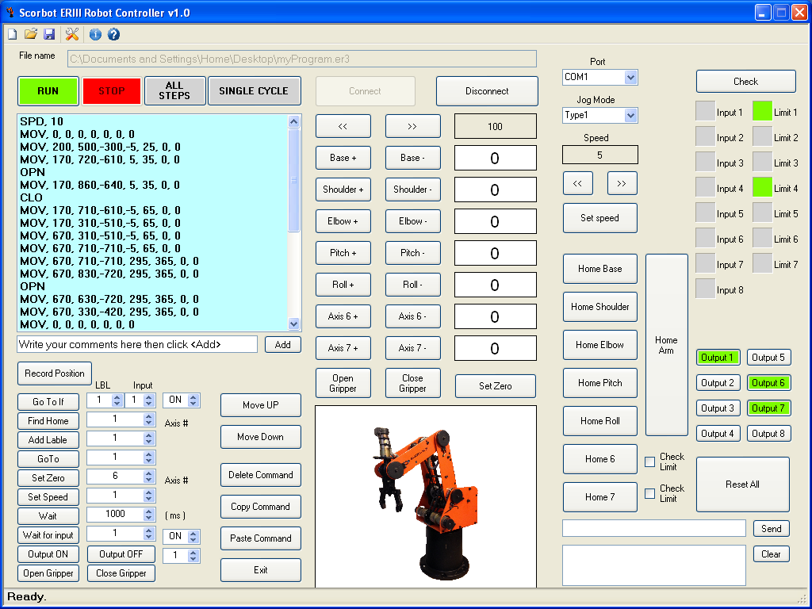Run ALL STEPS

pyautogui.click(x=175, y=91)
